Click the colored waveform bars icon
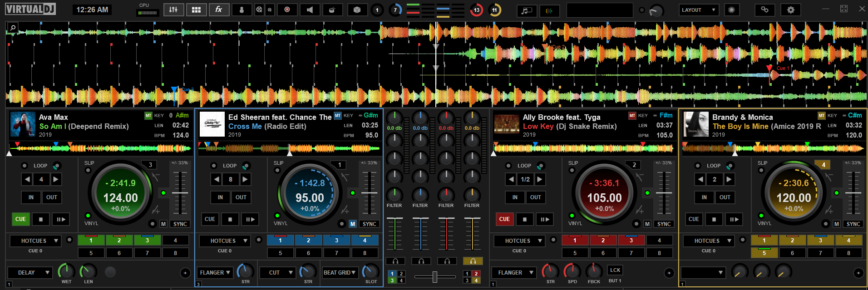 pyautogui.click(x=549, y=10)
